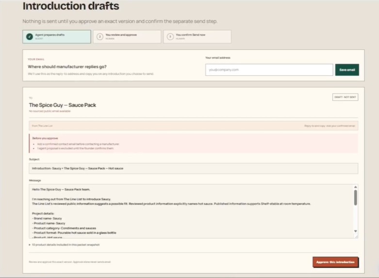Viewport: 379px width, 278px height.
Task: Click the 'From The Line List' bar text
Action: (42, 126)
